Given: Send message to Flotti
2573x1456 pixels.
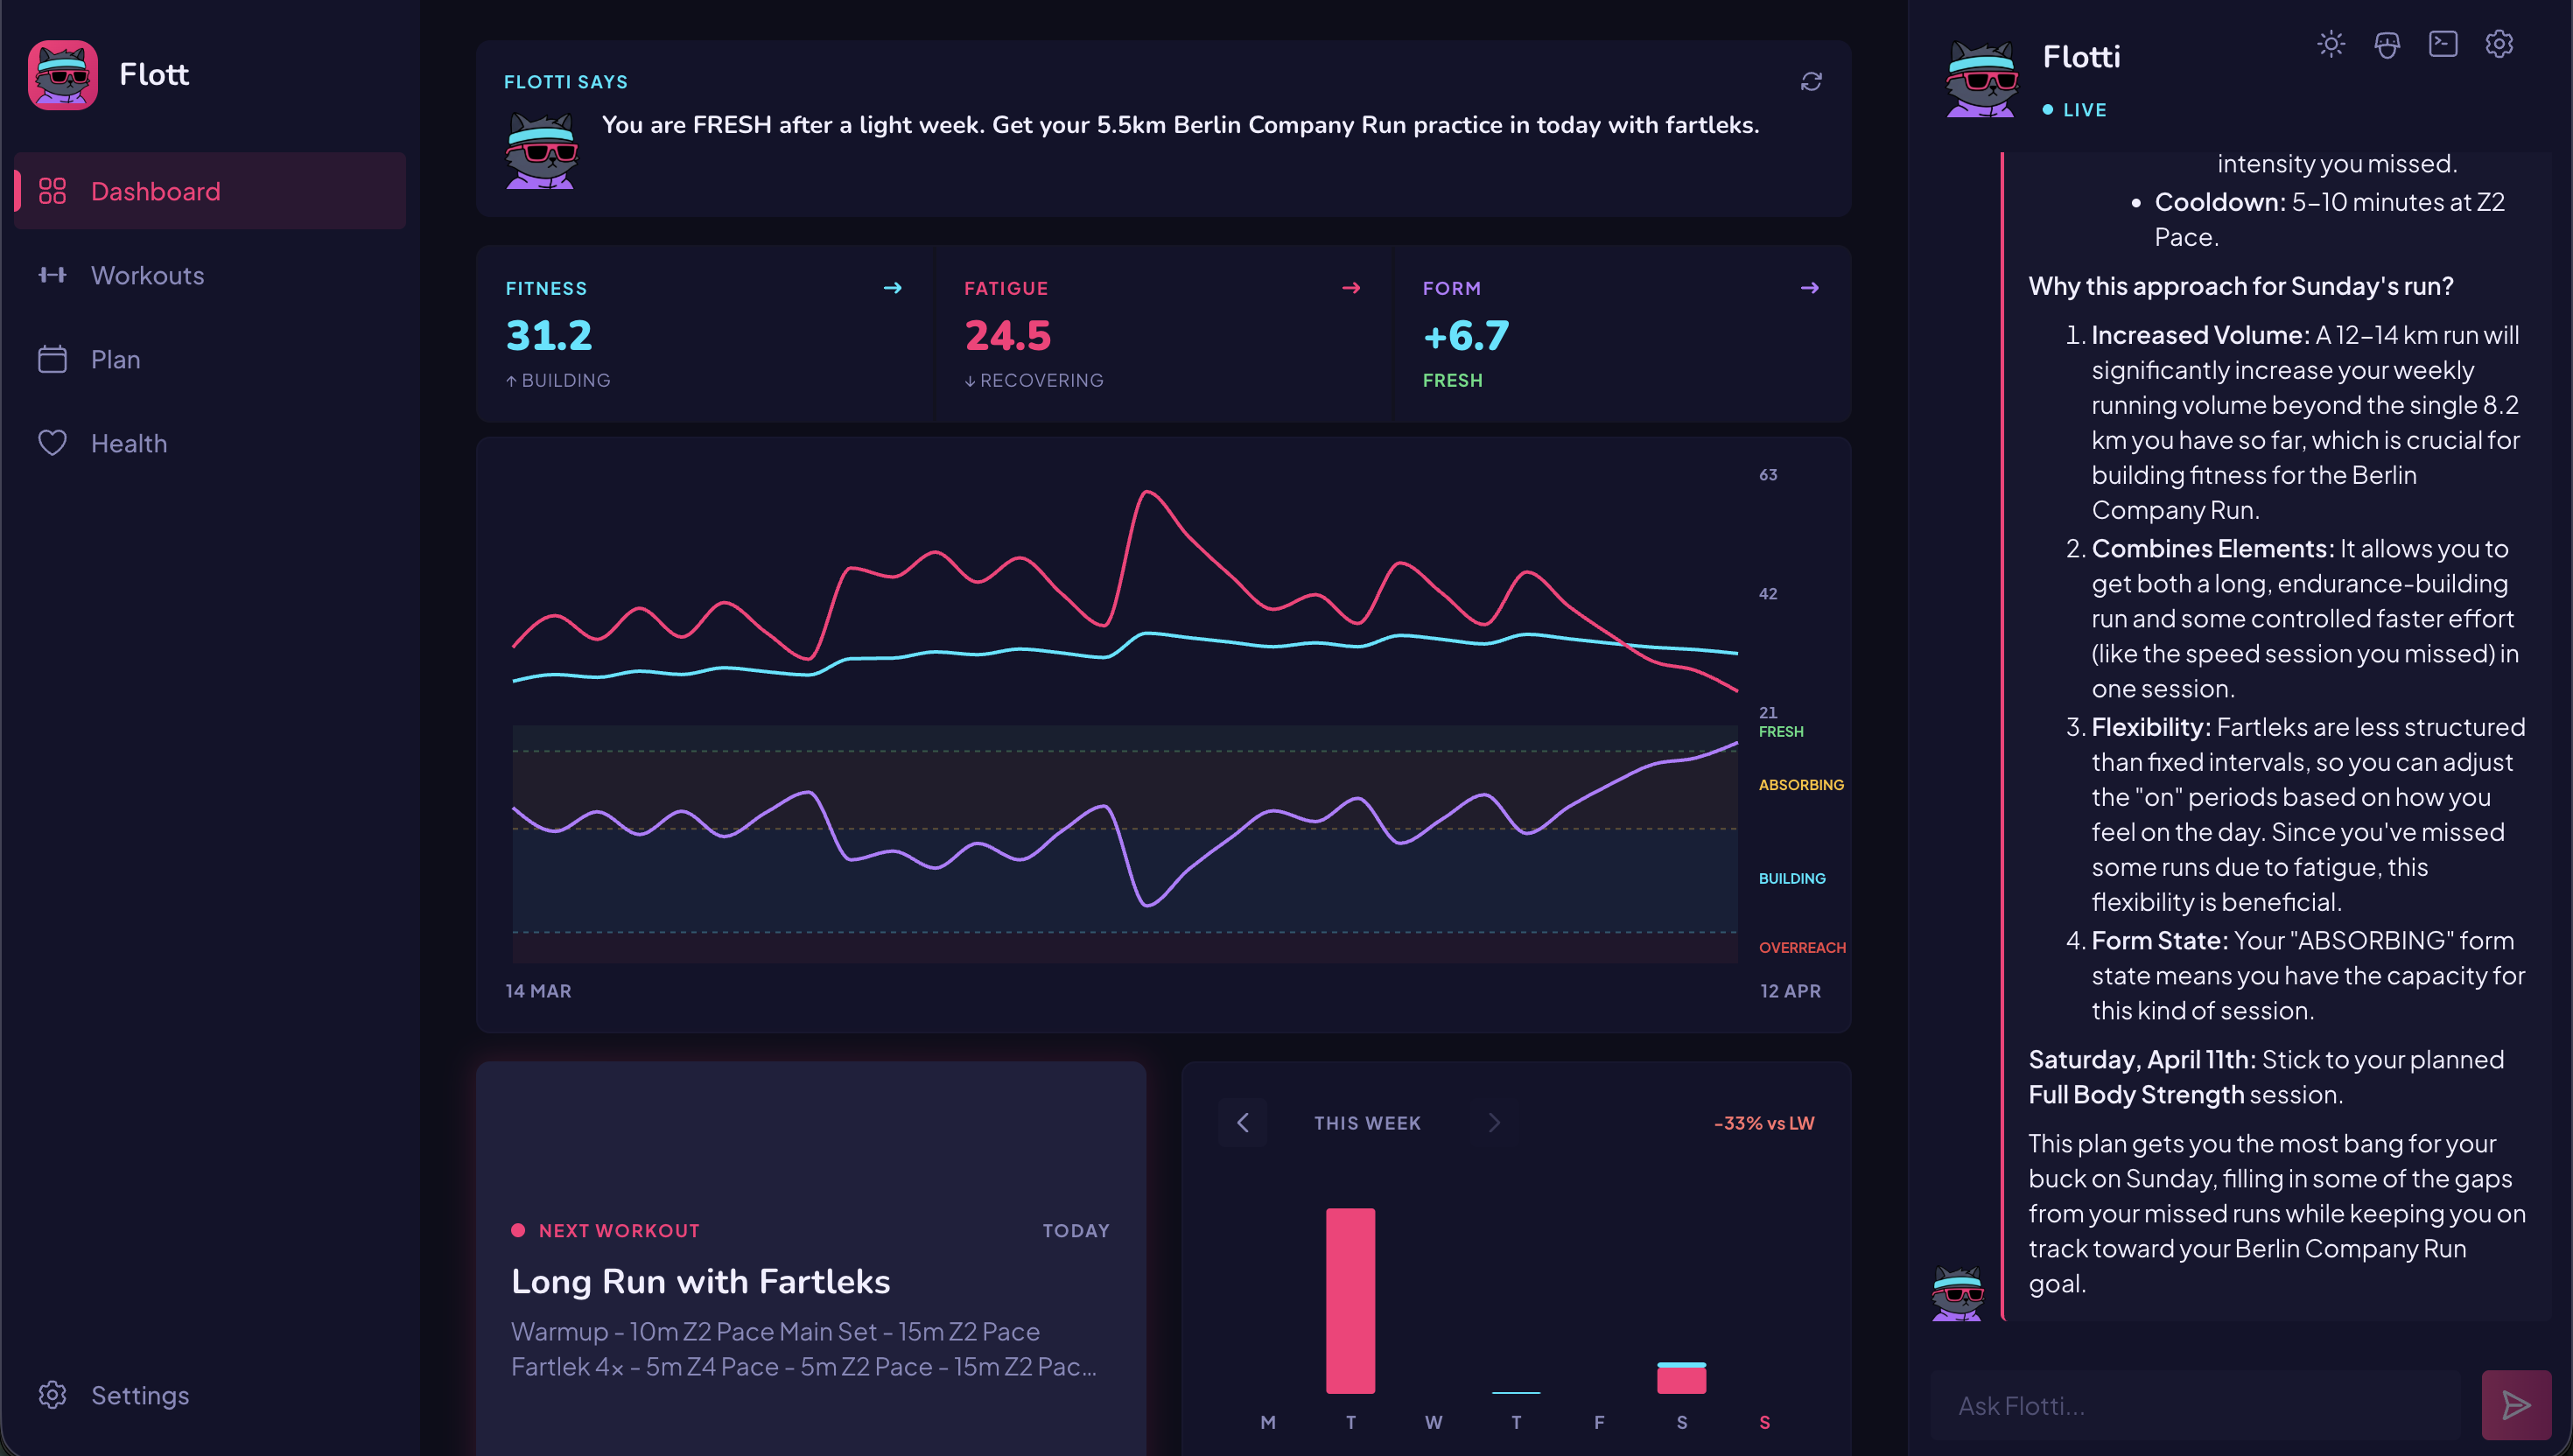Looking at the screenshot, I should point(2516,1405).
